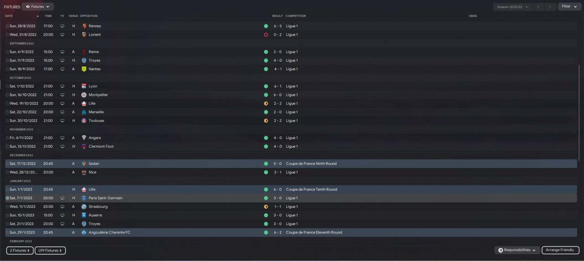This screenshot has width=584, height=262.
Task: Open the U19 Fixtures button
Action: [50, 251]
